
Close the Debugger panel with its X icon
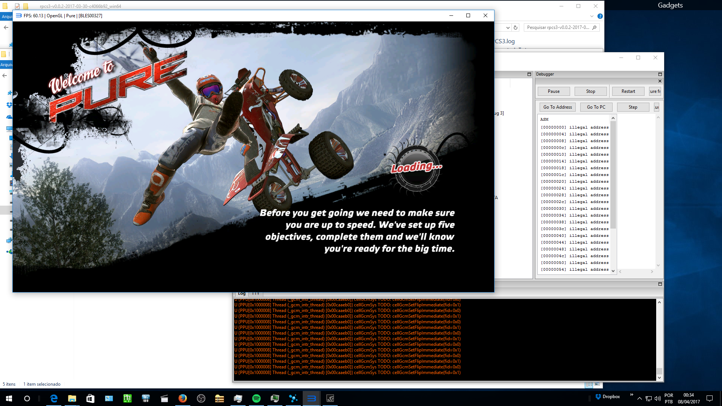(660, 81)
